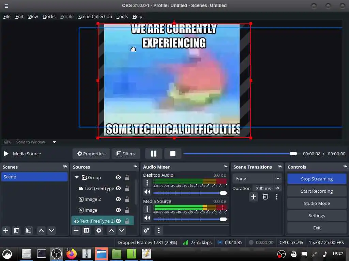Viewport: 349px width, 261px height.
Task: Float the Scene Transitions dock
Action: click(x=280, y=167)
